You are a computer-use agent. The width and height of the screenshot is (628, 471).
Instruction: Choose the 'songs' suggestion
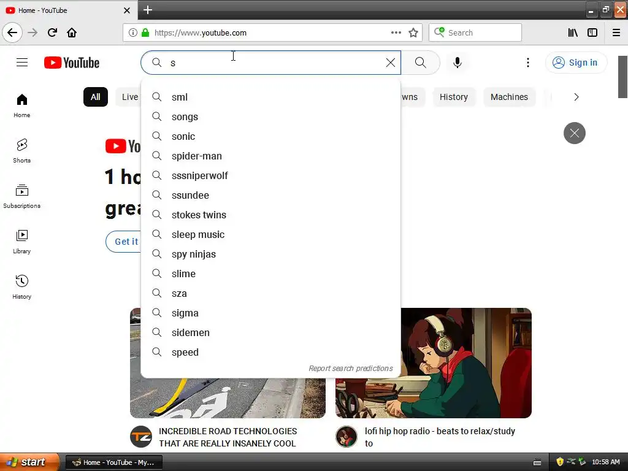[270, 117]
